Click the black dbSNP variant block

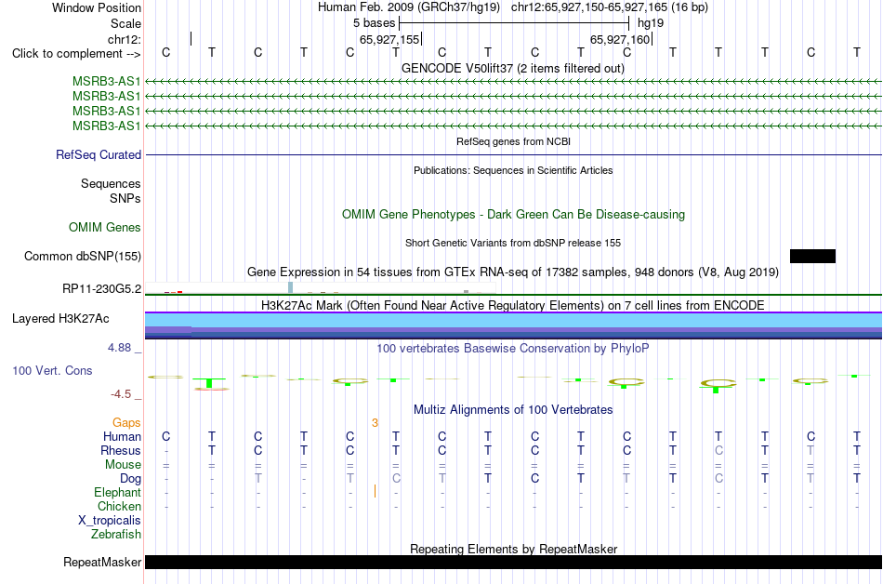(812, 257)
